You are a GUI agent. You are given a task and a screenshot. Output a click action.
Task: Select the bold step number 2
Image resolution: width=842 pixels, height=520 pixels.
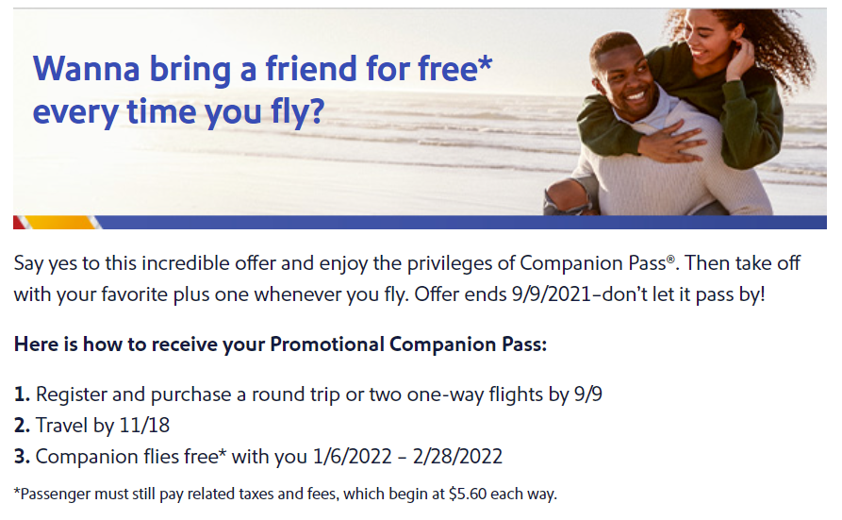coord(22,426)
